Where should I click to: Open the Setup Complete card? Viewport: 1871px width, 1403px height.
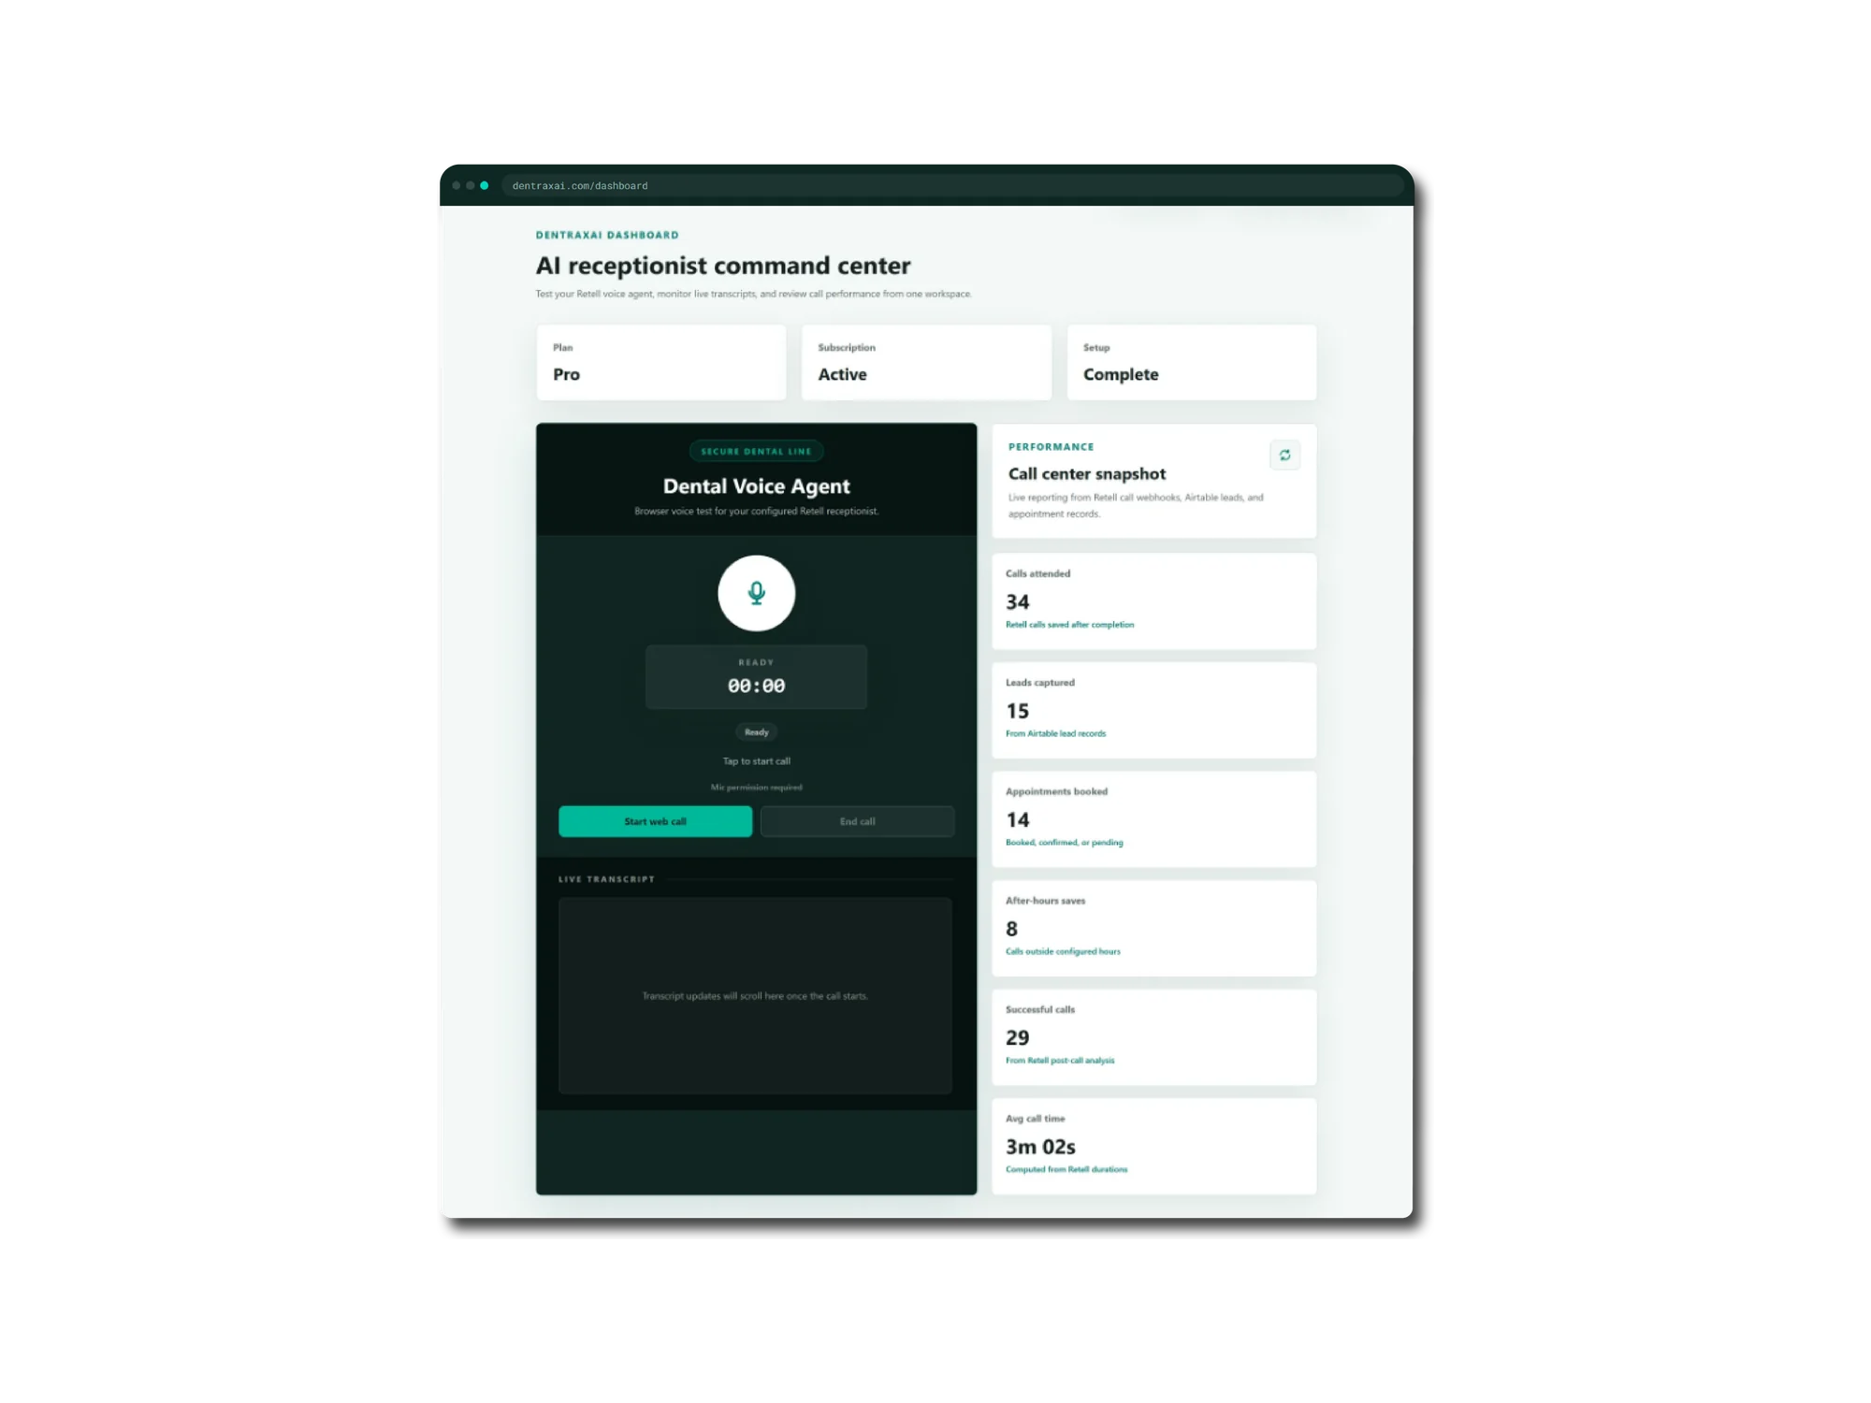pos(1192,362)
